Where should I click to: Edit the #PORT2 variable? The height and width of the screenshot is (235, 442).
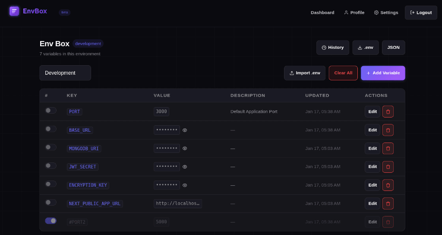373,222
